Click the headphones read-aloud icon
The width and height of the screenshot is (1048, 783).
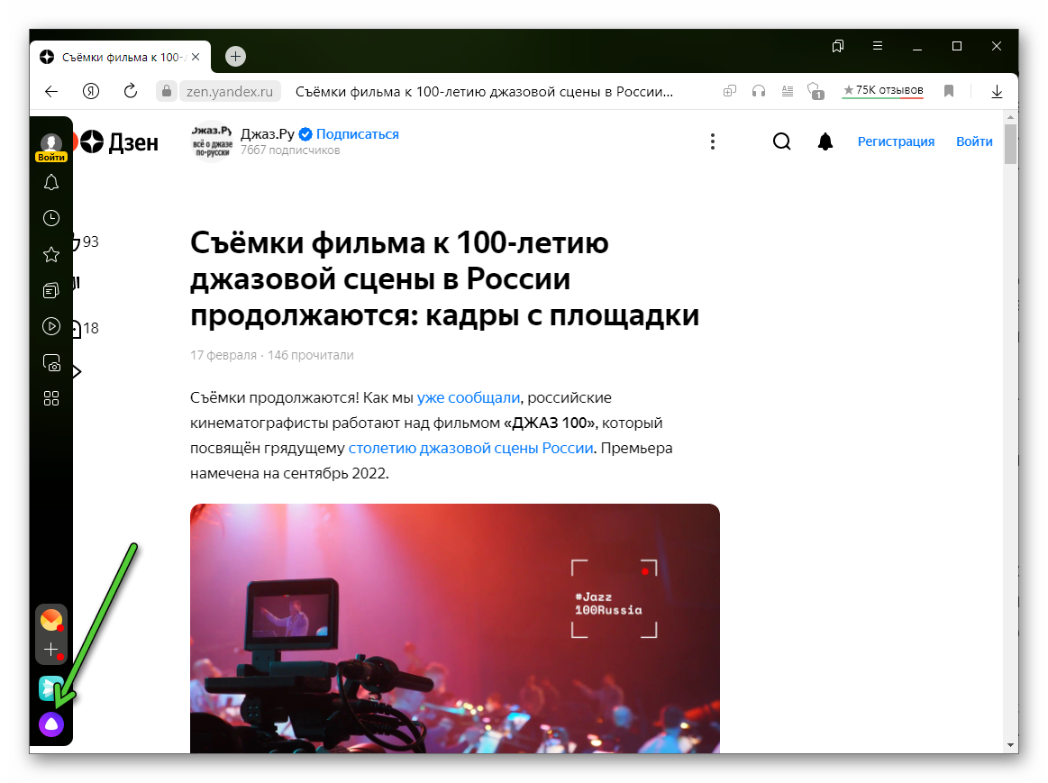point(759,91)
